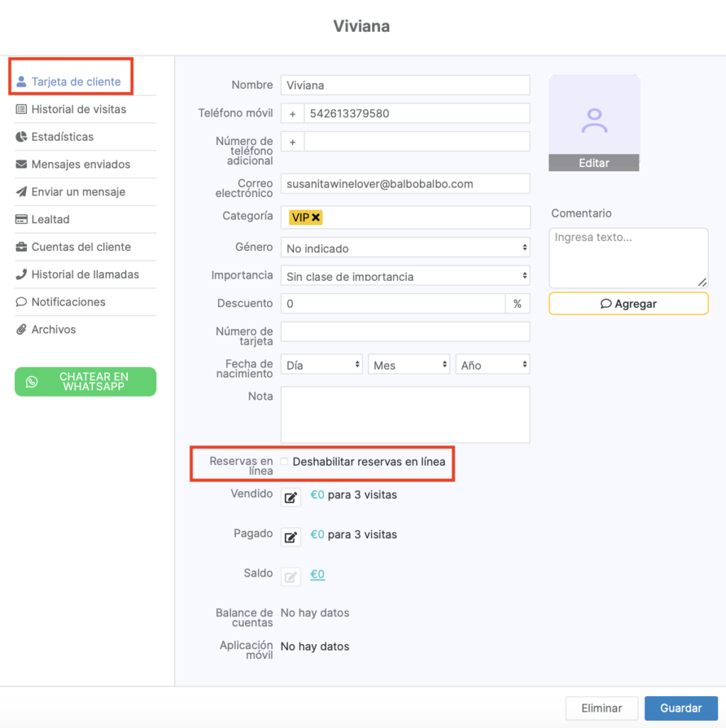The width and height of the screenshot is (726, 728).
Task: Click the Saldo €0 link
Action: 318,574
